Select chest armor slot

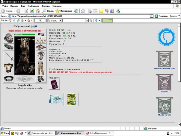pyautogui.click(x=9, y=68)
